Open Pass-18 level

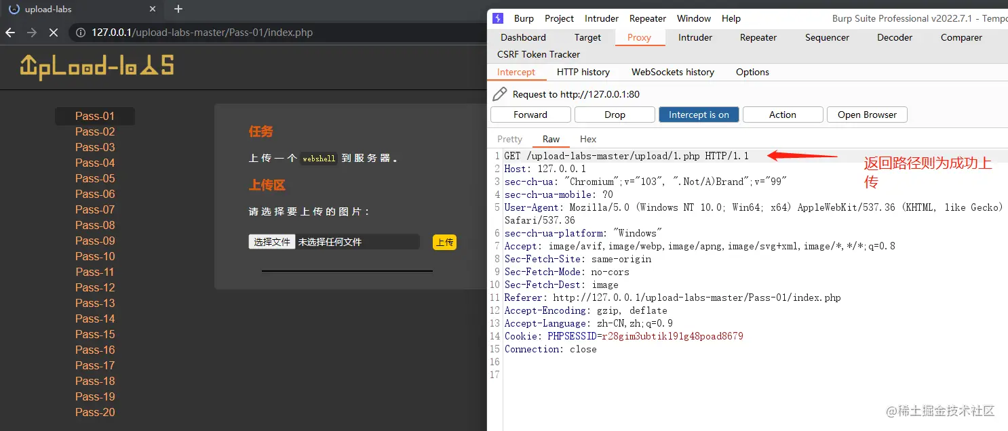coord(95,381)
